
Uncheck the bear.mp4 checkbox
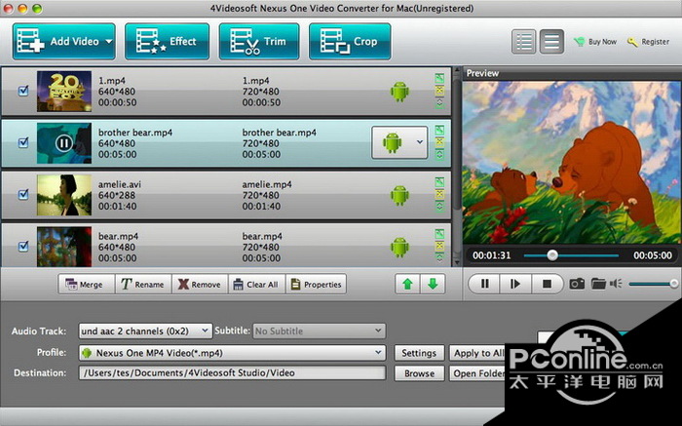23,247
